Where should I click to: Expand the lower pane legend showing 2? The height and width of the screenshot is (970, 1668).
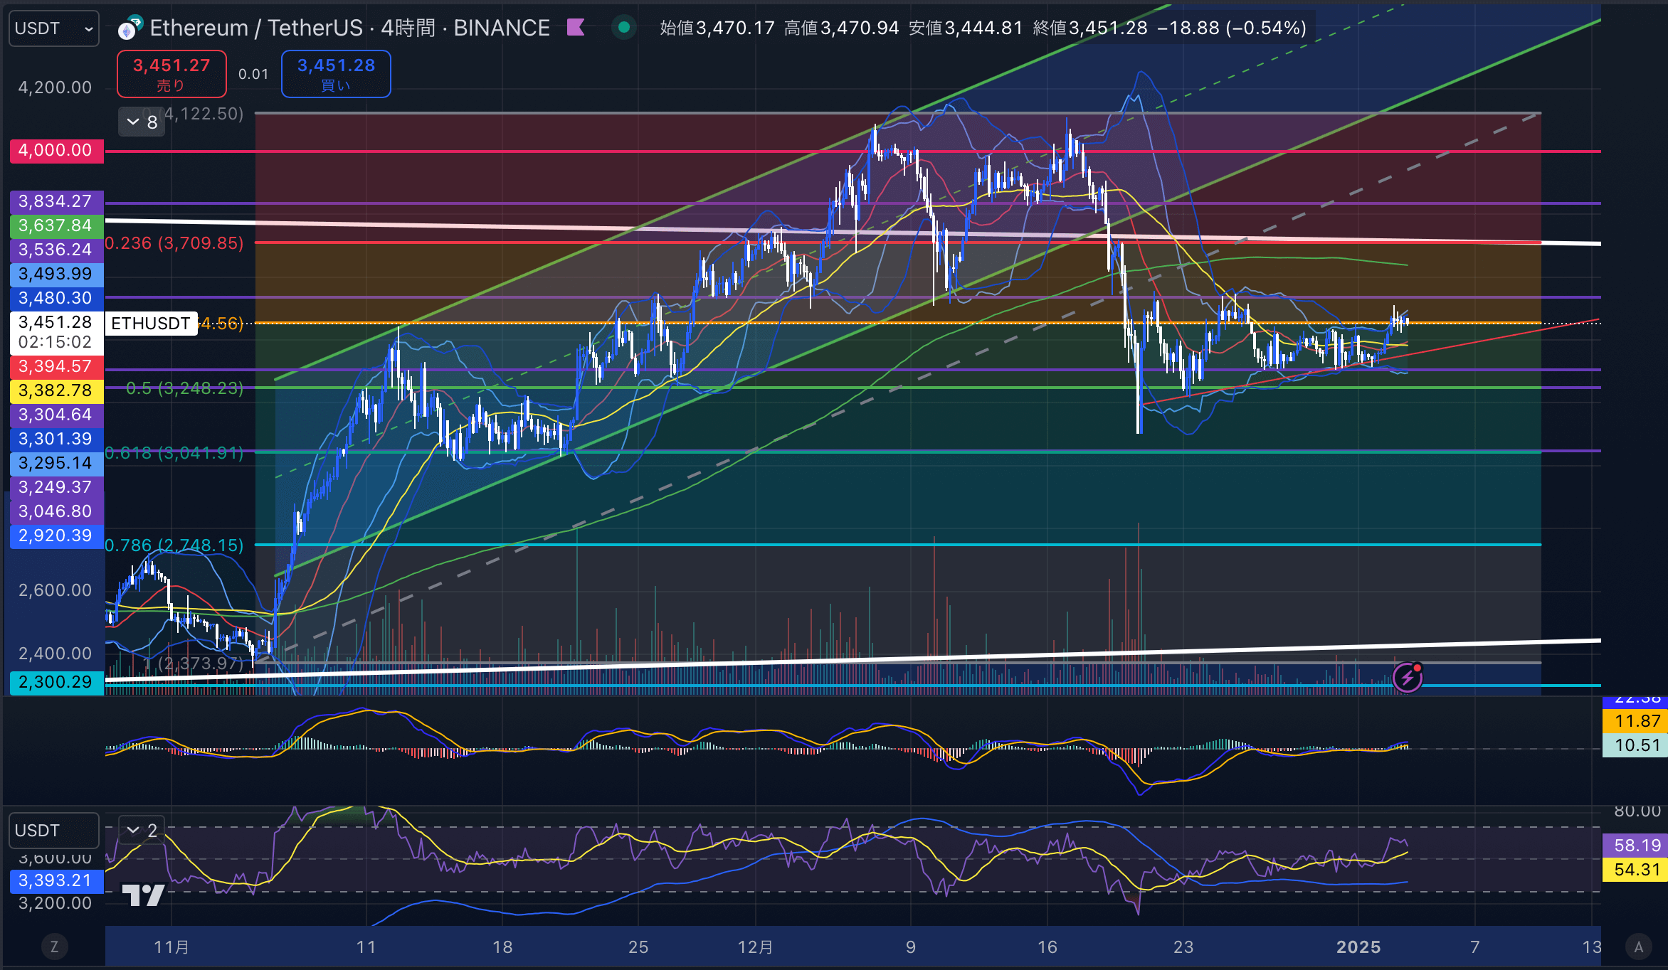click(x=142, y=830)
